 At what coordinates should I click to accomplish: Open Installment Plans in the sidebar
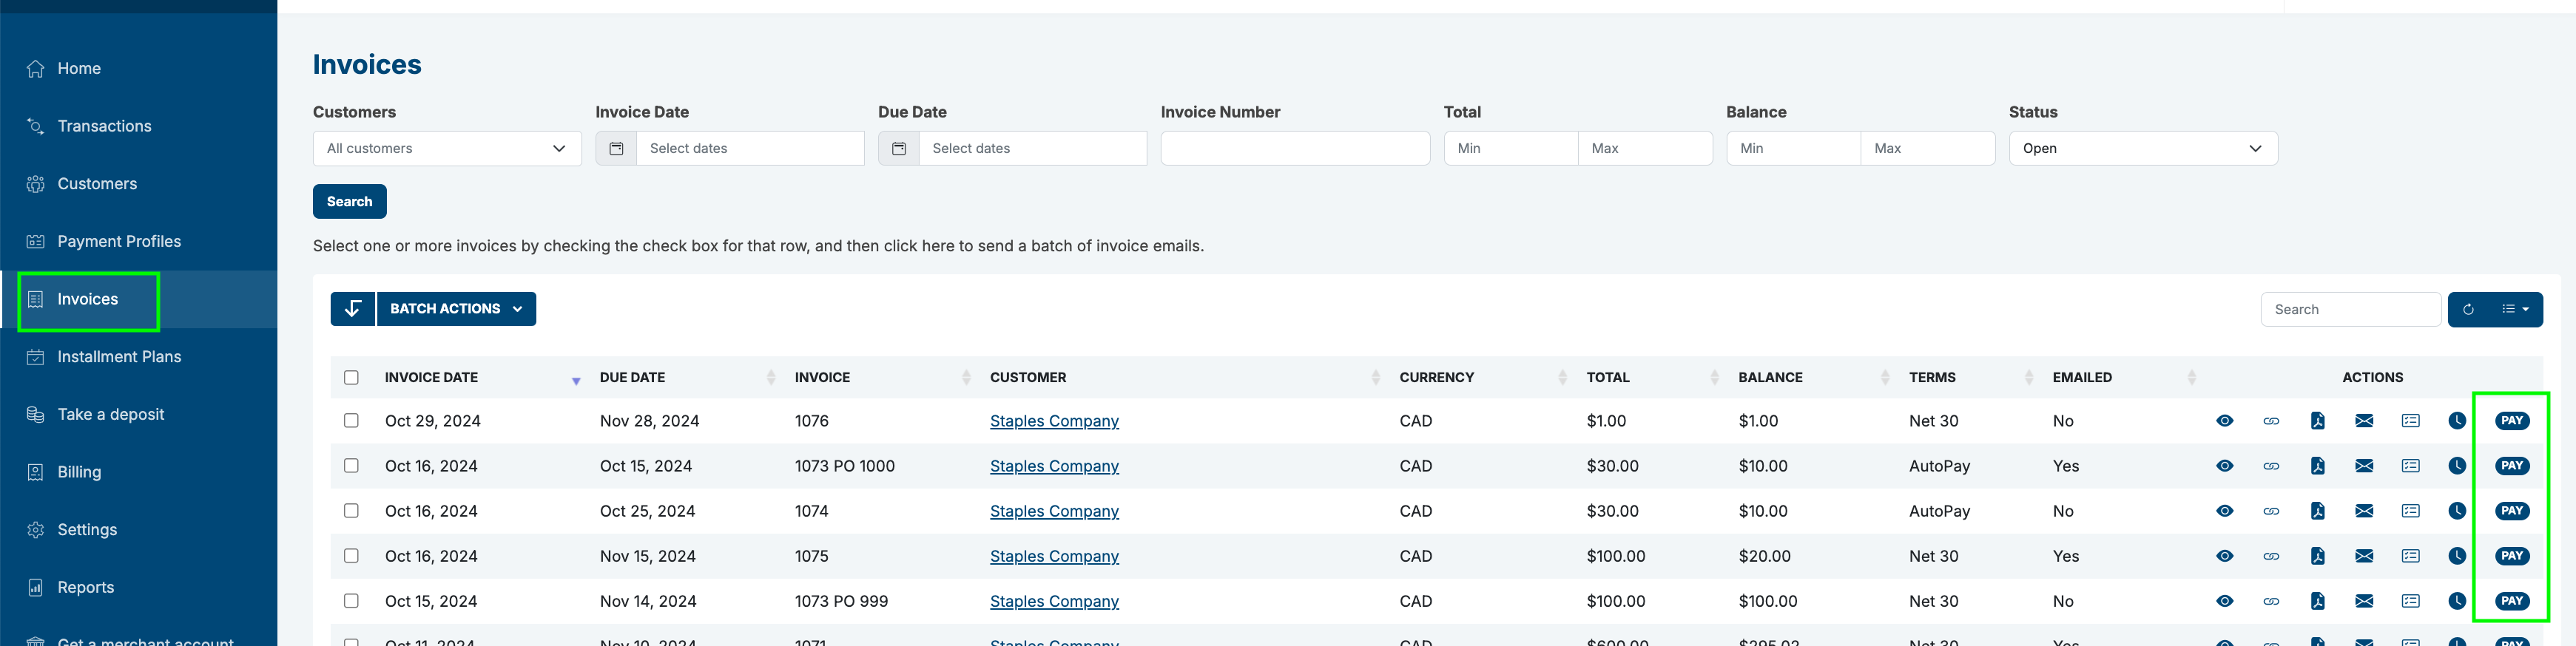(119, 358)
